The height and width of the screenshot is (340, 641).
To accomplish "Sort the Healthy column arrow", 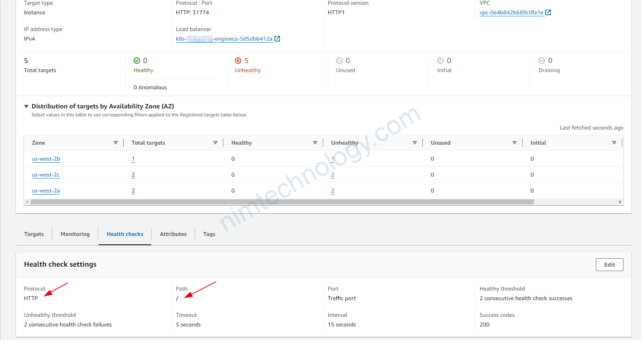I will tap(315, 143).
